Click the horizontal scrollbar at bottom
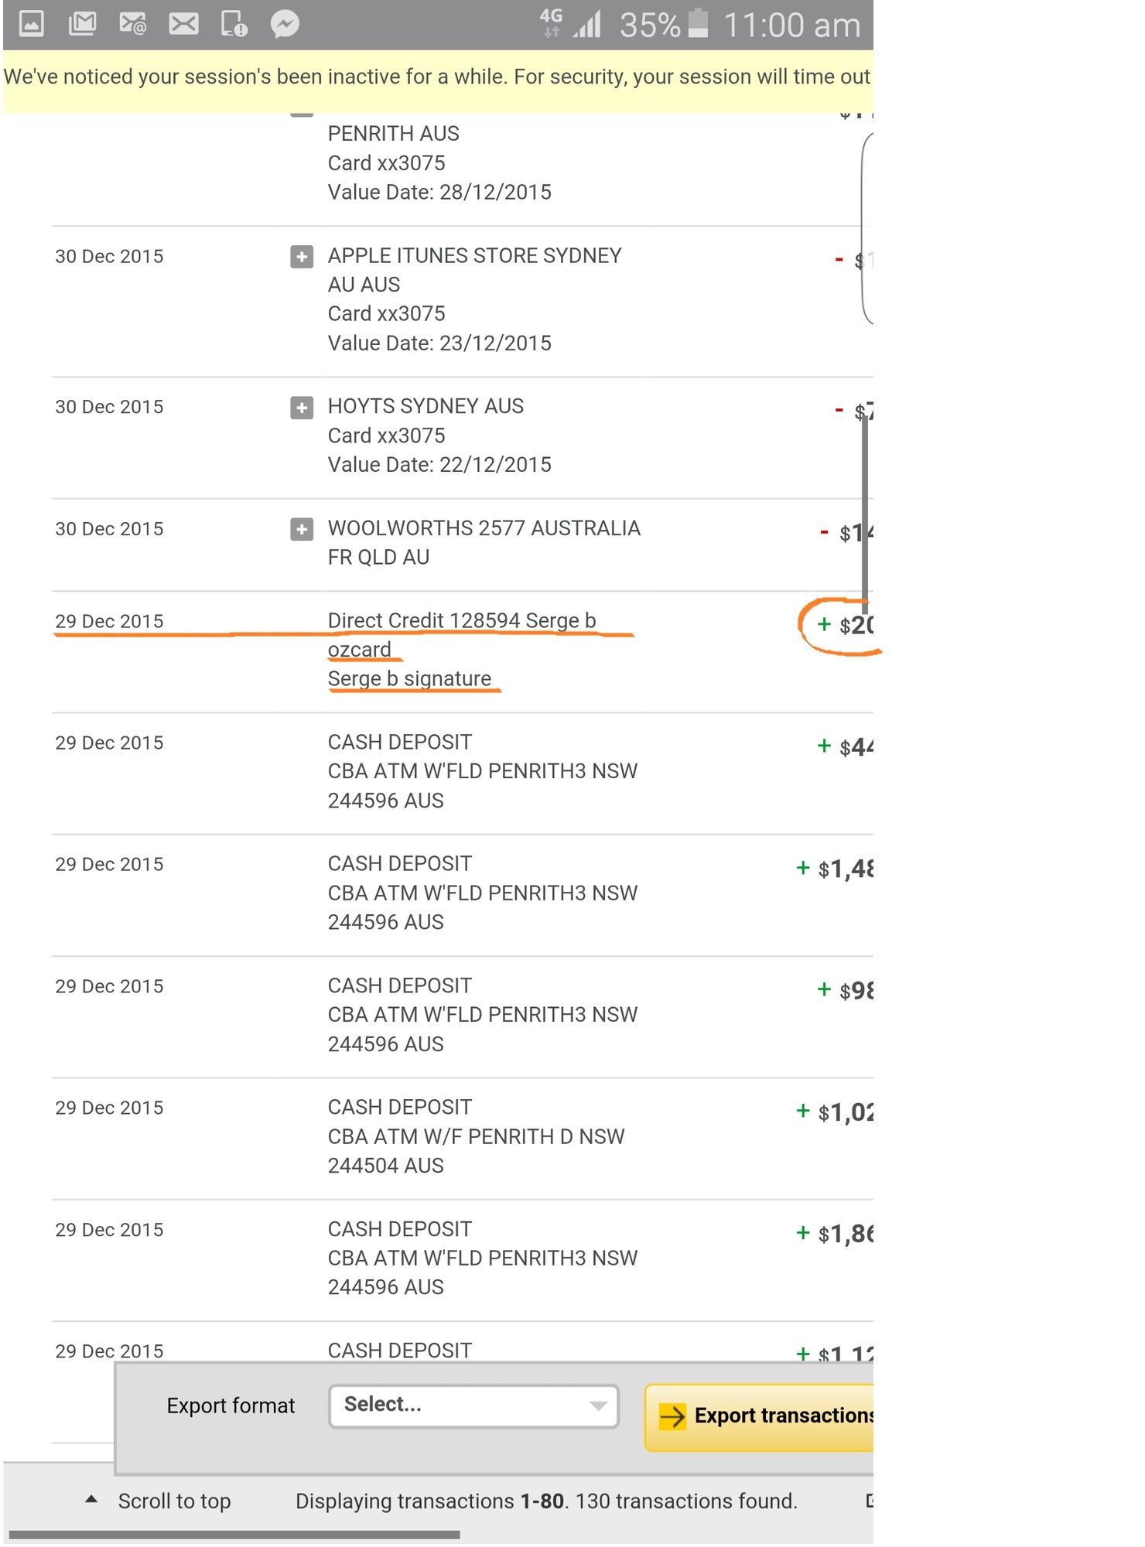Image resolution: width=1145 pixels, height=1547 pixels. tap(234, 1535)
